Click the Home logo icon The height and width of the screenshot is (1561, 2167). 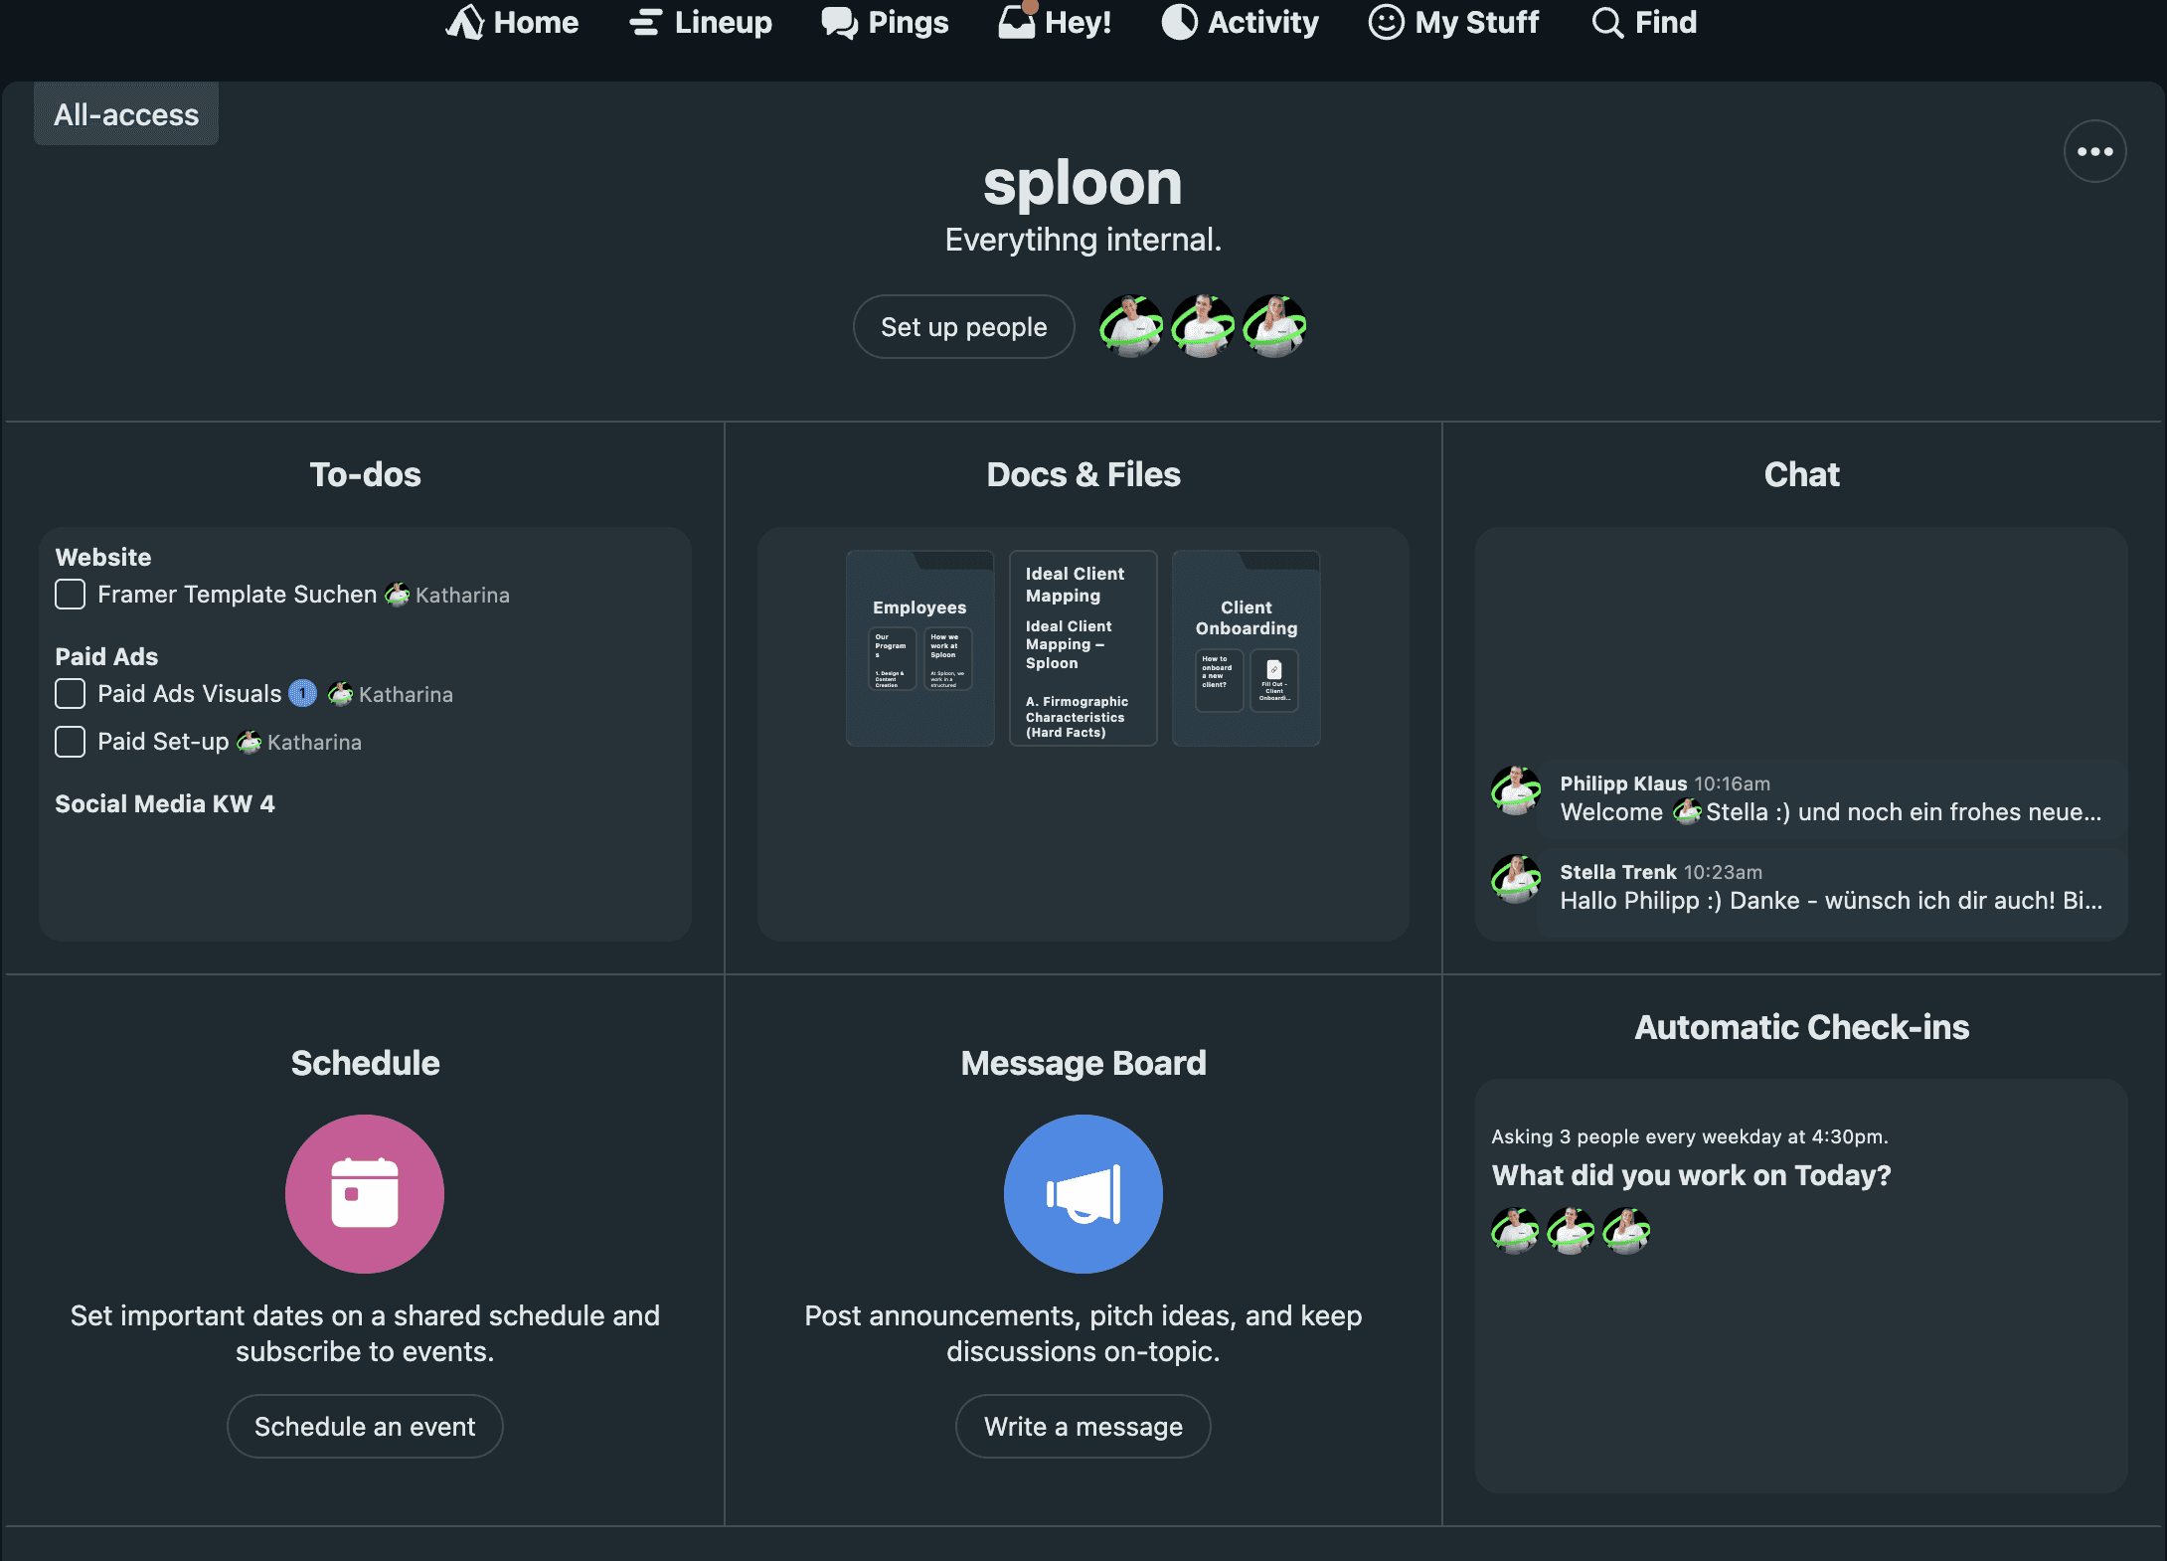pos(465,22)
